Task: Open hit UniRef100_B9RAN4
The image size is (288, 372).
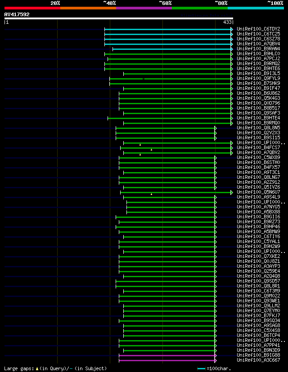Action: (258, 49)
